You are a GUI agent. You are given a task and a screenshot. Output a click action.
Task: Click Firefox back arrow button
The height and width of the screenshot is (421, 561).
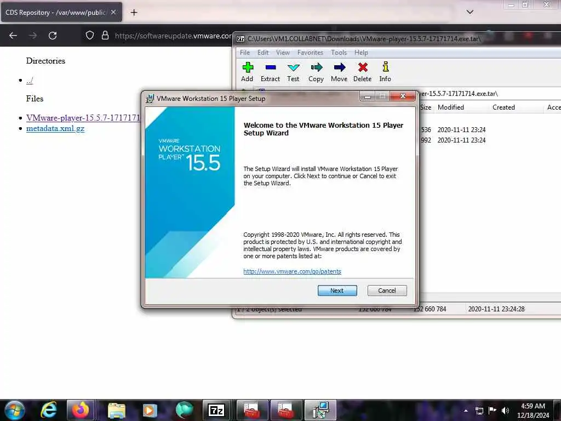pos(13,36)
